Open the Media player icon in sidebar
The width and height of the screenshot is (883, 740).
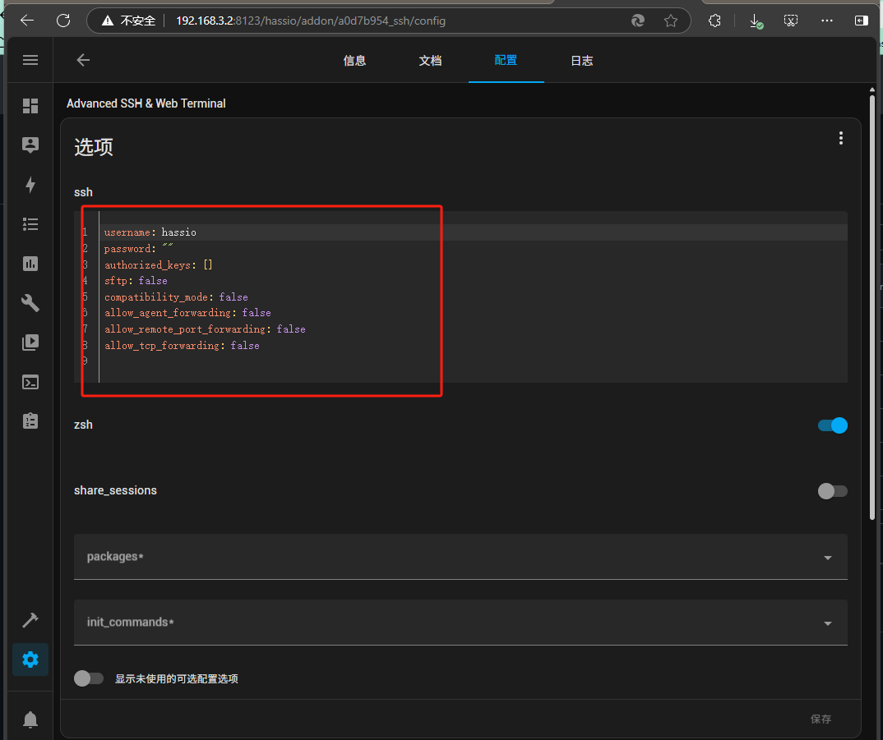[30, 342]
